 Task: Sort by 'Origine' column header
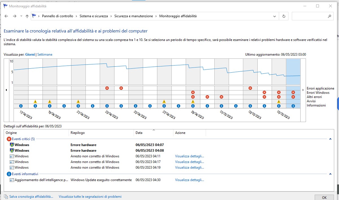click(36, 133)
